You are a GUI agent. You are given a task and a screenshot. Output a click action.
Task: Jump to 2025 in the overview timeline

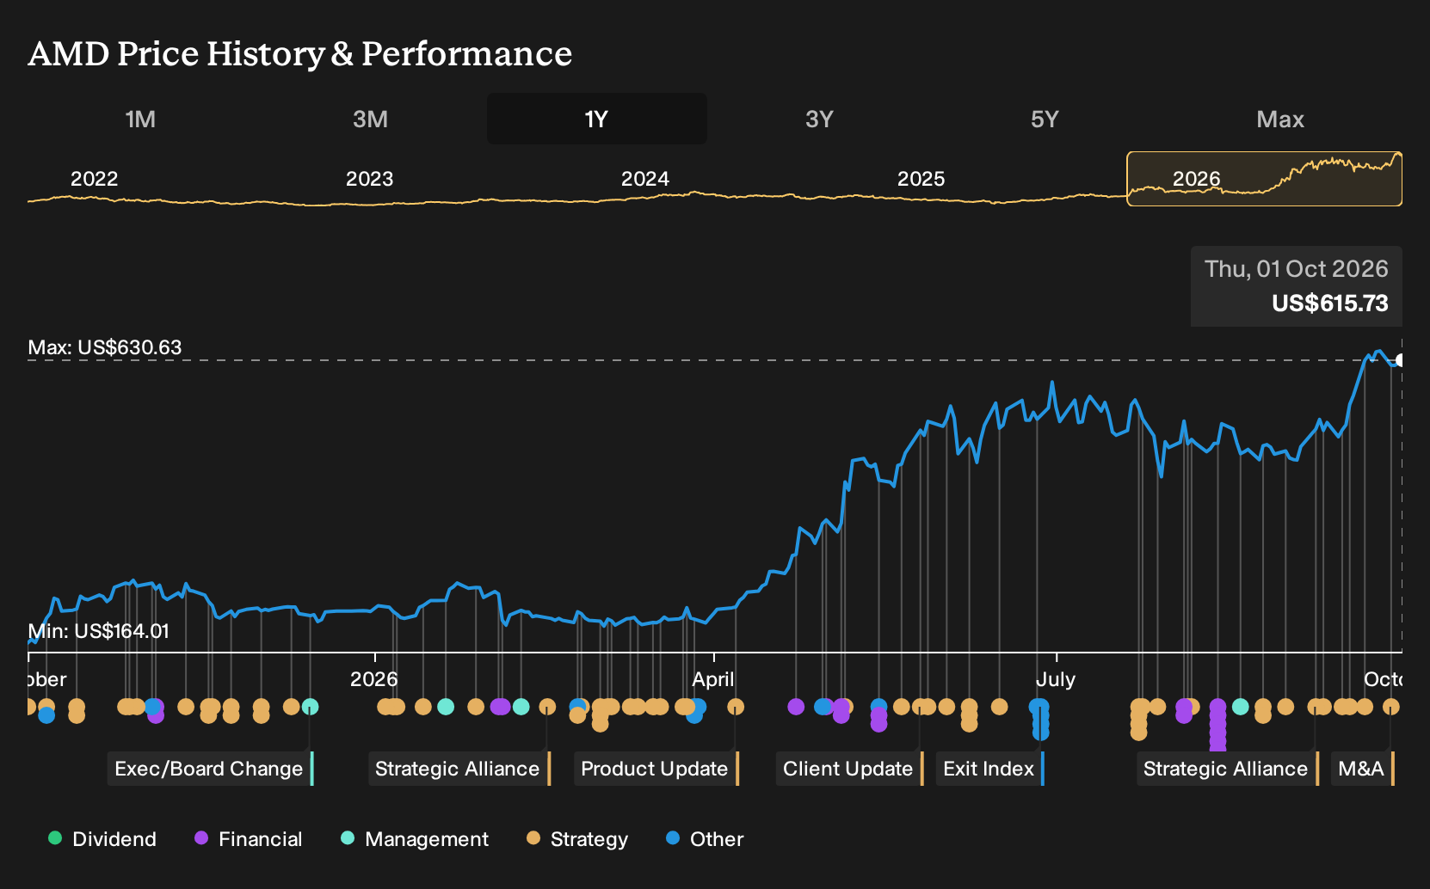tap(921, 179)
